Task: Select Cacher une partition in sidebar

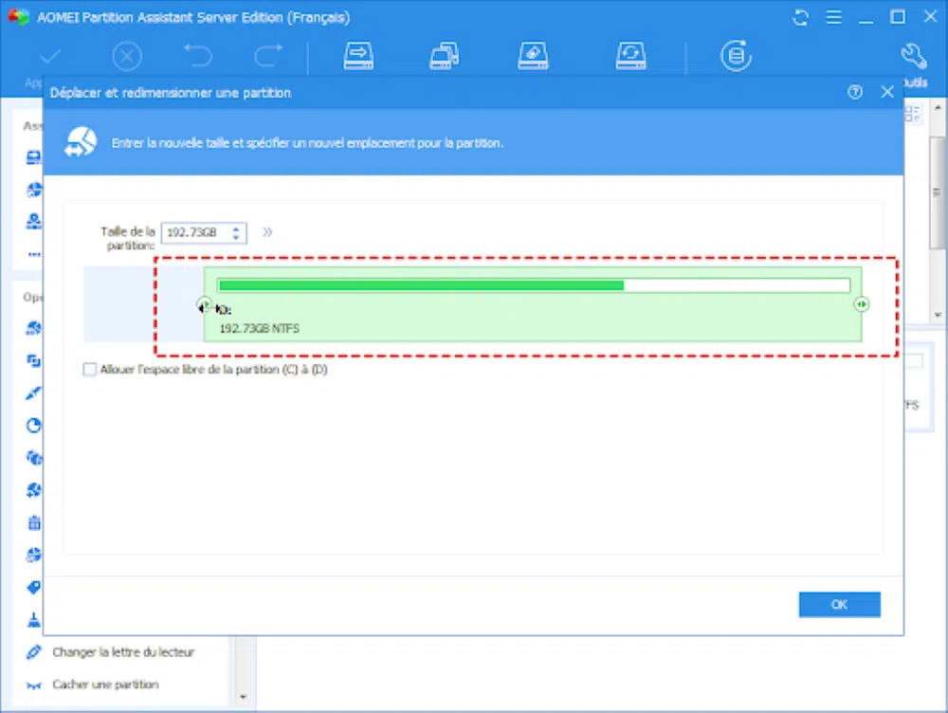Action: tap(106, 685)
